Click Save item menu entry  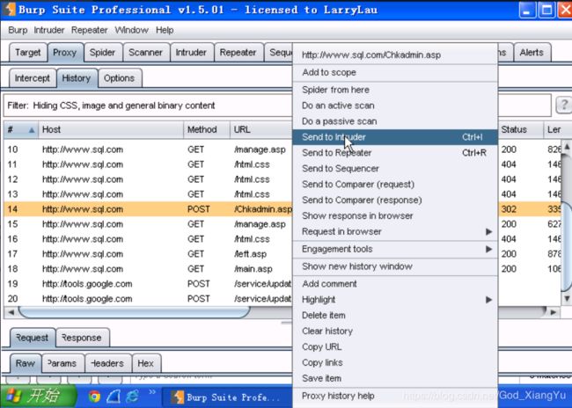click(395, 378)
